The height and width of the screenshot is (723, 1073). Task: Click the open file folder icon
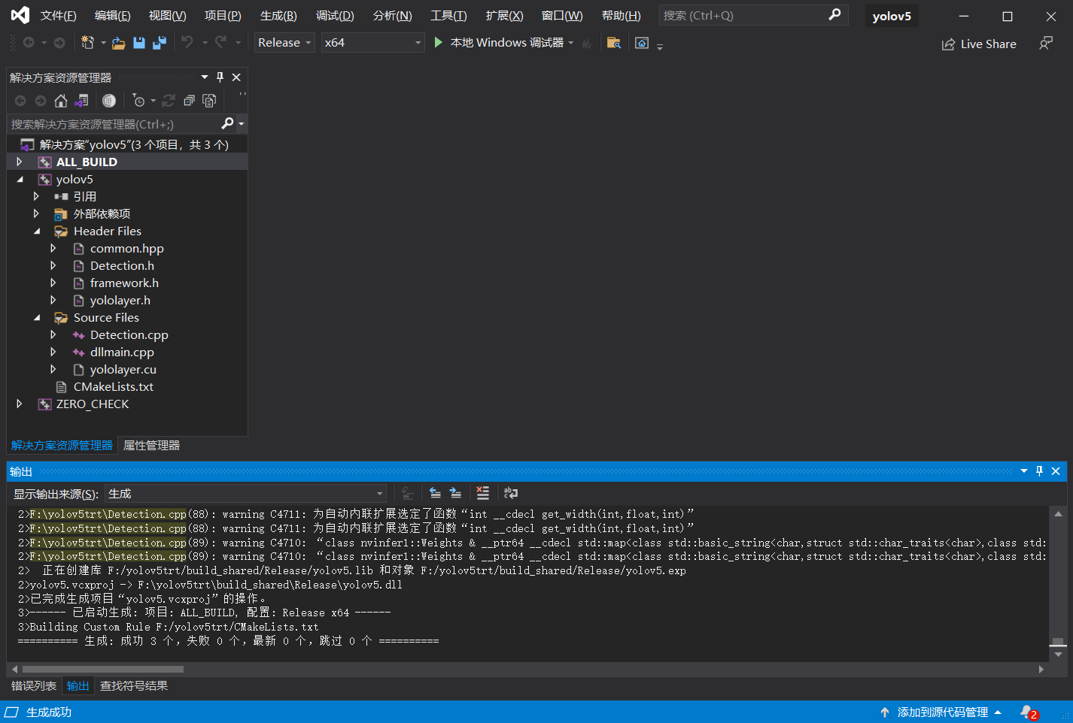pyautogui.click(x=118, y=43)
